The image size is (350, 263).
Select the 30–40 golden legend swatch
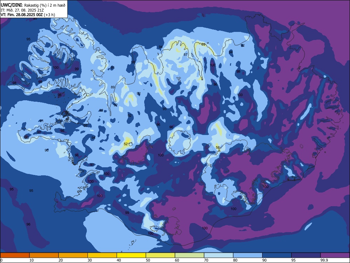pos(102,255)
